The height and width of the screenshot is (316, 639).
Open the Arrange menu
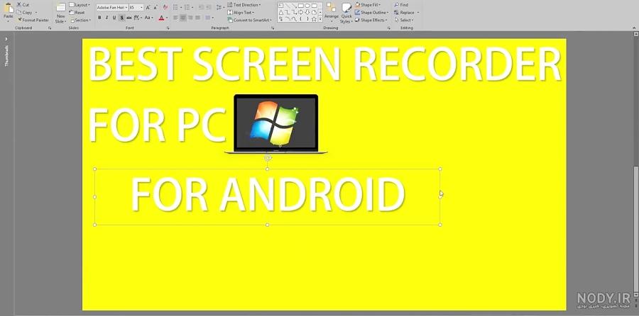[332, 12]
